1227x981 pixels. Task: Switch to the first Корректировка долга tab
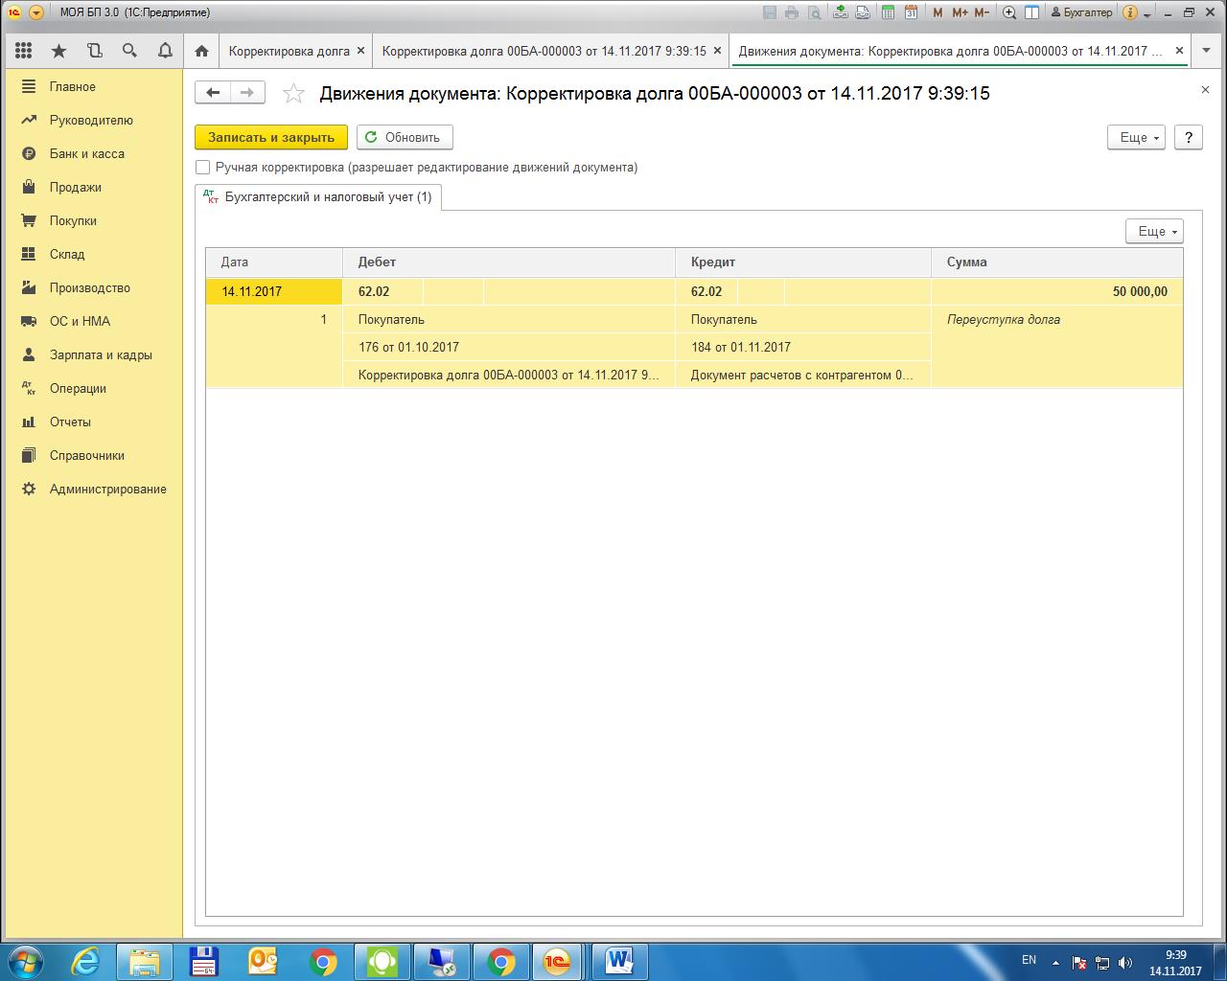[x=289, y=51]
